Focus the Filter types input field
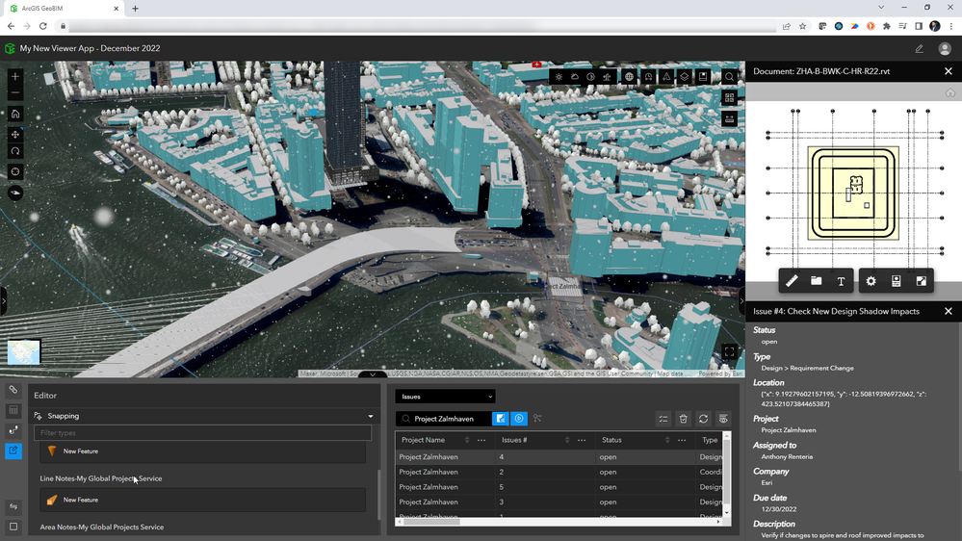 (203, 432)
